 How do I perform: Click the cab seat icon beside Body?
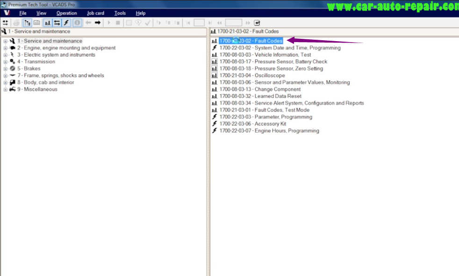tap(12, 82)
